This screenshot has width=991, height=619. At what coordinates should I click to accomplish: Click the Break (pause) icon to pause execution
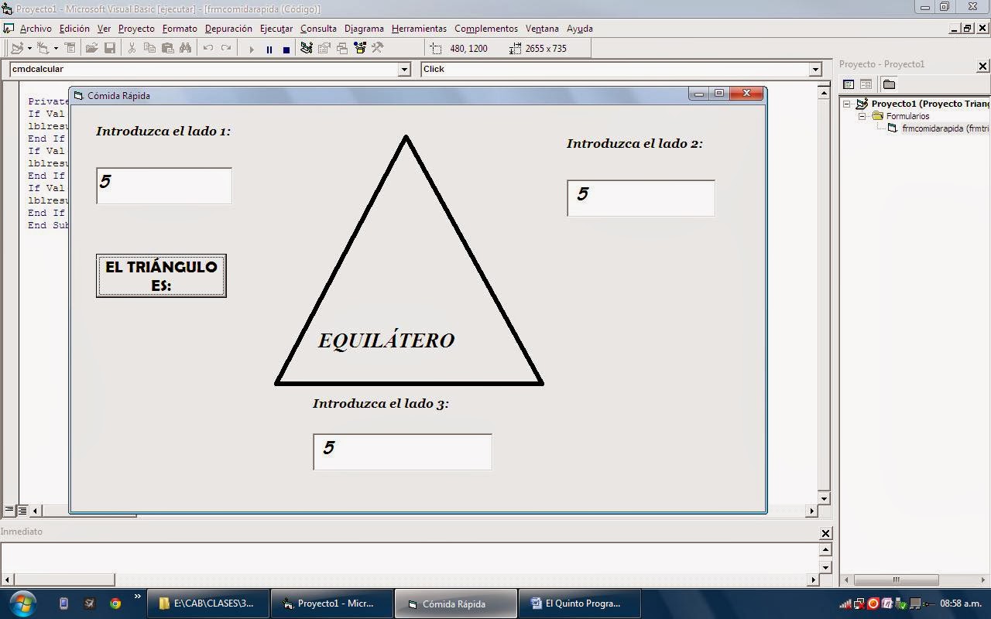tap(269, 48)
